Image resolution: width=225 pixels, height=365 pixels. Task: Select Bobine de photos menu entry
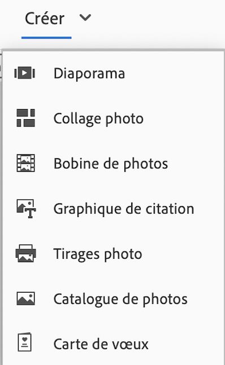111,164
